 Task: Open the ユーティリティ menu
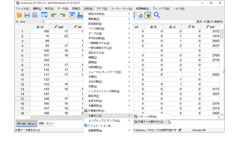pyautogui.click(x=121, y=8)
